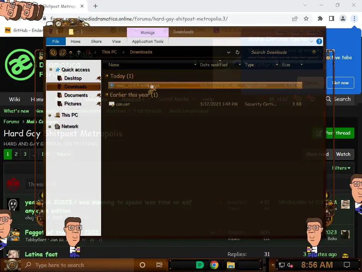This screenshot has width=362, height=272.
Task: Refresh the Downloads folder view
Action: click(237, 52)
